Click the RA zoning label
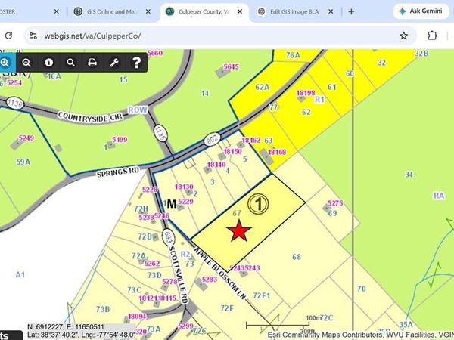Screen dimensions: 454x340 pos(439,196)
